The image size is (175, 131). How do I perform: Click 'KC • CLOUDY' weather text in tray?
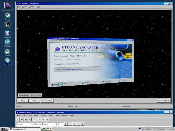(x=149, y=129)
